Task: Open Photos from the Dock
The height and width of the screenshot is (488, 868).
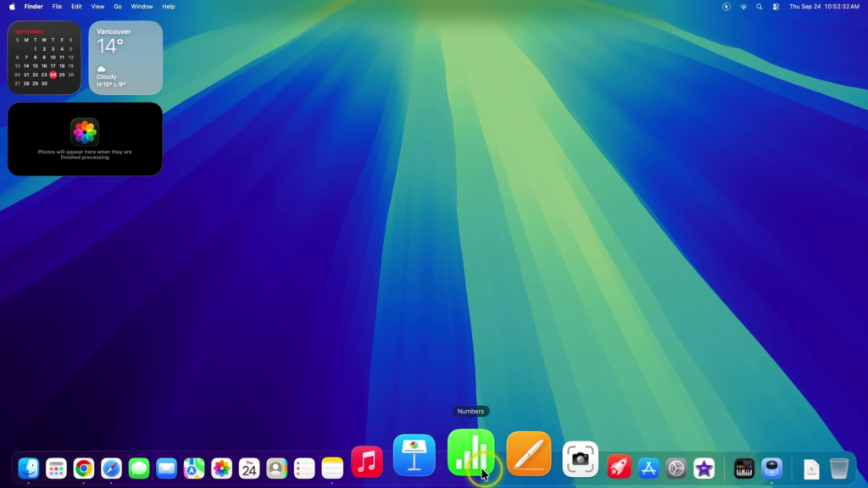Action: (x=221, y=469)
